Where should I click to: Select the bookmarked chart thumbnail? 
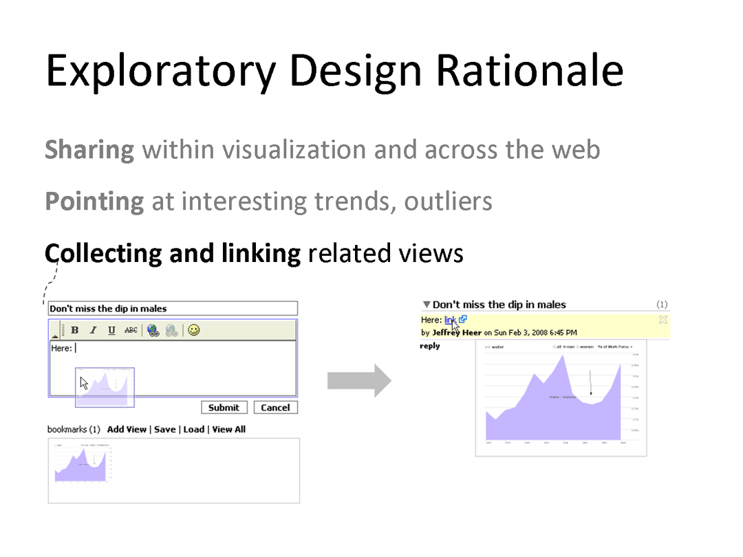[84, 463]
